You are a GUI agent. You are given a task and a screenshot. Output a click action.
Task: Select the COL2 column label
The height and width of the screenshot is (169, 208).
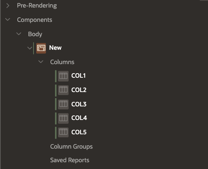[79, 90]
